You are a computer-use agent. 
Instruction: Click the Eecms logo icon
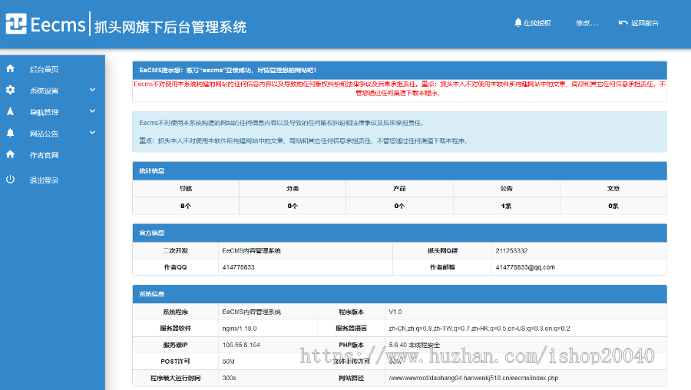(x=16, y=23)
